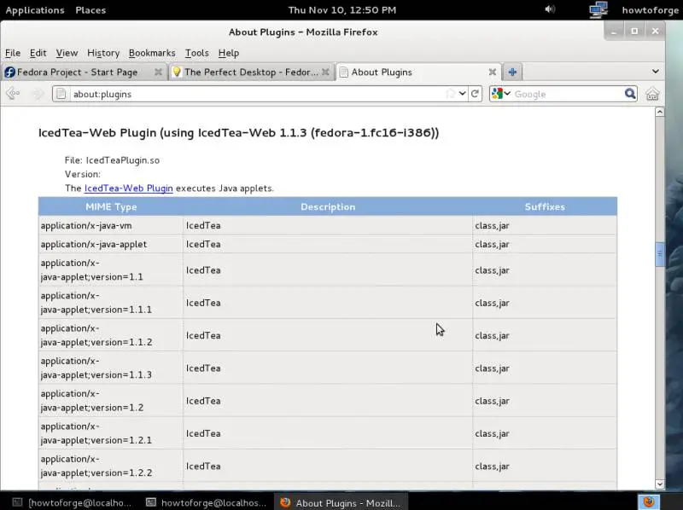Switch to first howtoforge@localhost terminal in taskbar

[x=72, y=502]
